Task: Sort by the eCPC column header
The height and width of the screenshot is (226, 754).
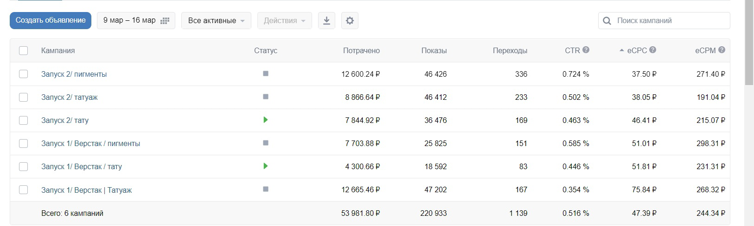Action: tap(637, 50)
